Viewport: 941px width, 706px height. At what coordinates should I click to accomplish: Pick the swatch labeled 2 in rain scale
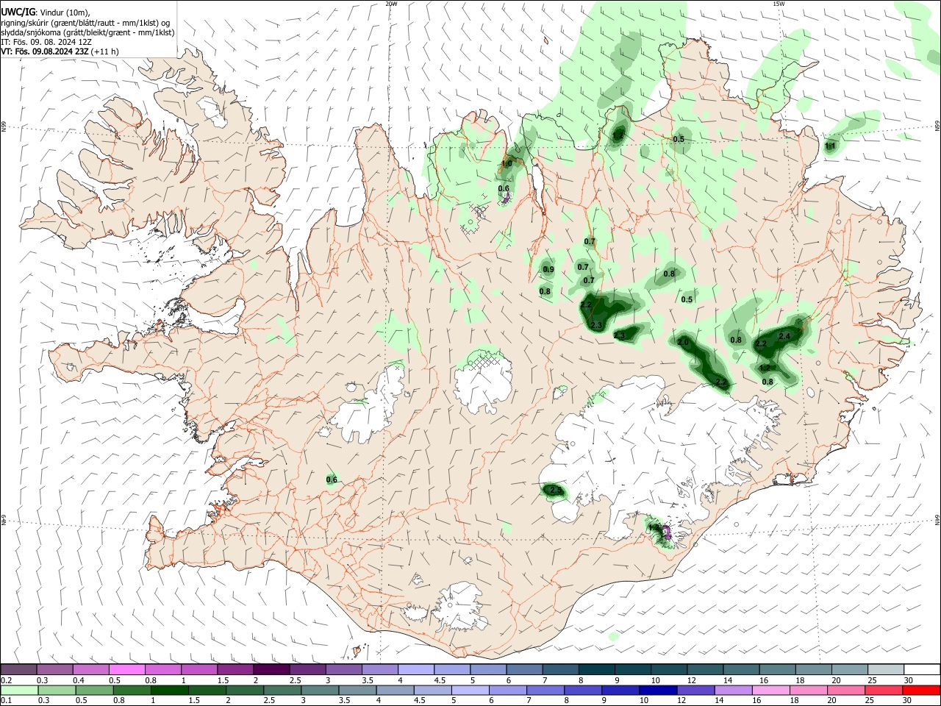coord(244,691)
